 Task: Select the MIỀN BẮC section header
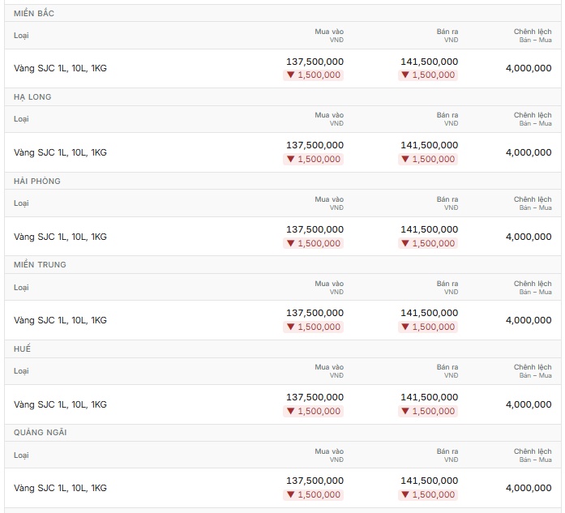34,13
